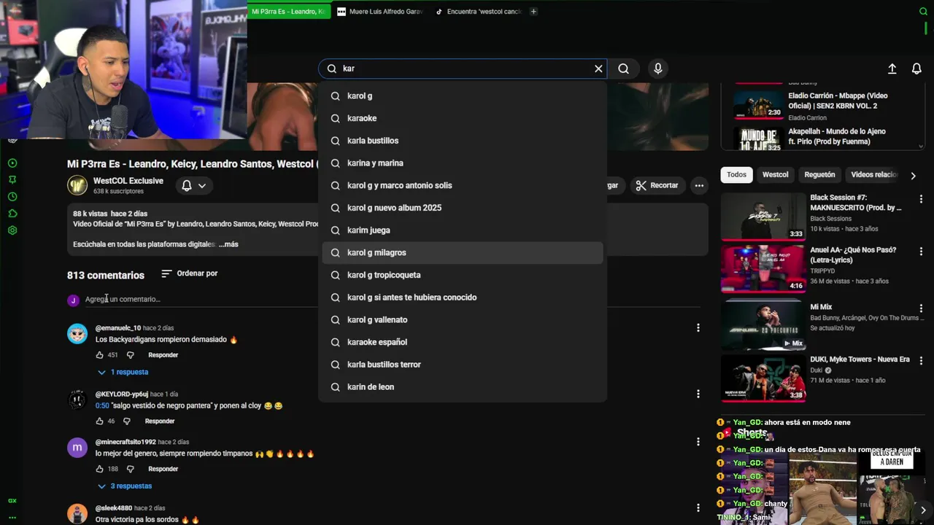The image size is (934, 525).
Task: Choose the 'karaoke español' suggestion
Action: [462, 342]
